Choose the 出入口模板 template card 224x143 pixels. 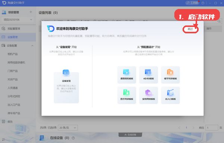[x=171, y=95]
